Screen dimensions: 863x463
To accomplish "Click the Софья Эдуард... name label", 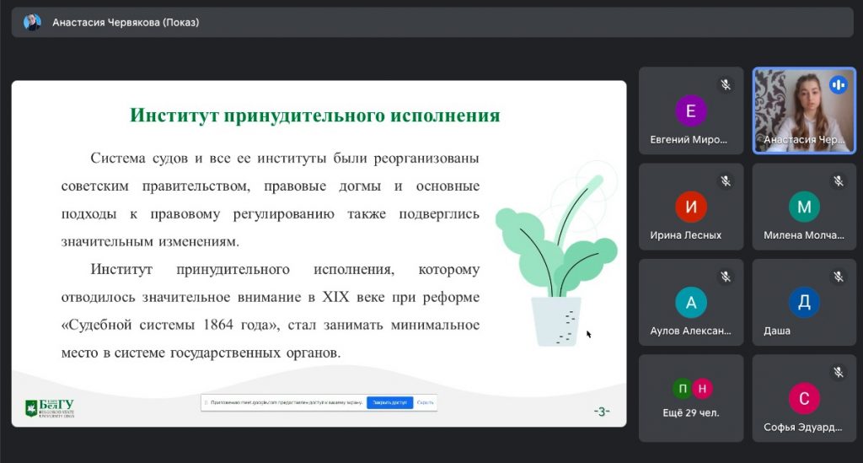I will (x=802, y=428).
